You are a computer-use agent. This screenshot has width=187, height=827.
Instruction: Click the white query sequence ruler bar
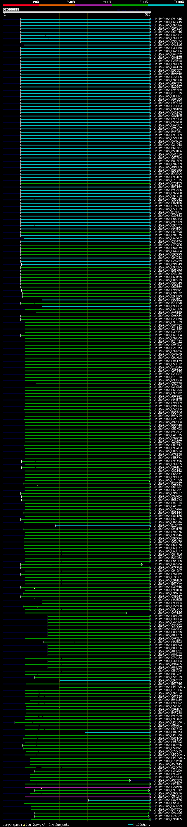pyautogui.click(x=77, y=12)
